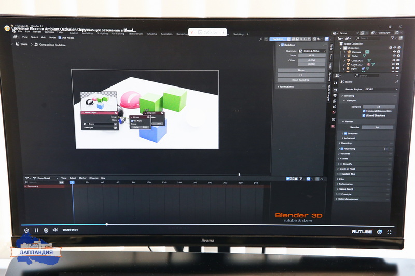Open the Dope Sheet mode dropdown
Viewport: 415px width, 276px height.
(x=45, y=178)
